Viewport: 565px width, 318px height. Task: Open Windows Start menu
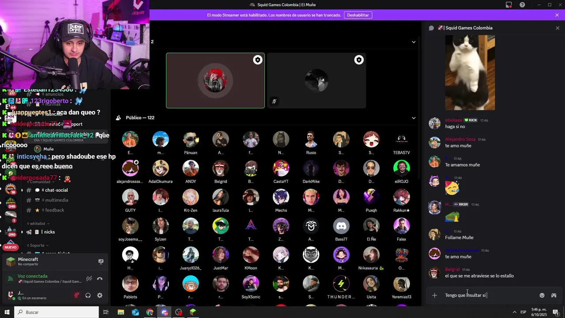tap(7, 312)
